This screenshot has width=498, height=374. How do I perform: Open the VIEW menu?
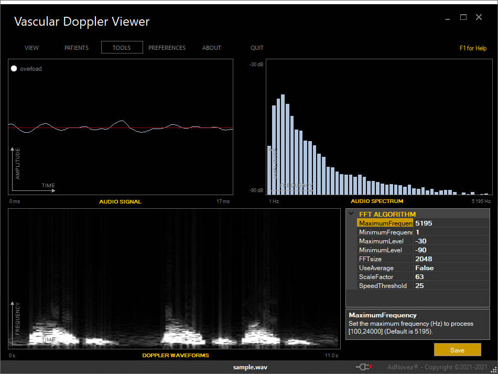click(32, 48)
